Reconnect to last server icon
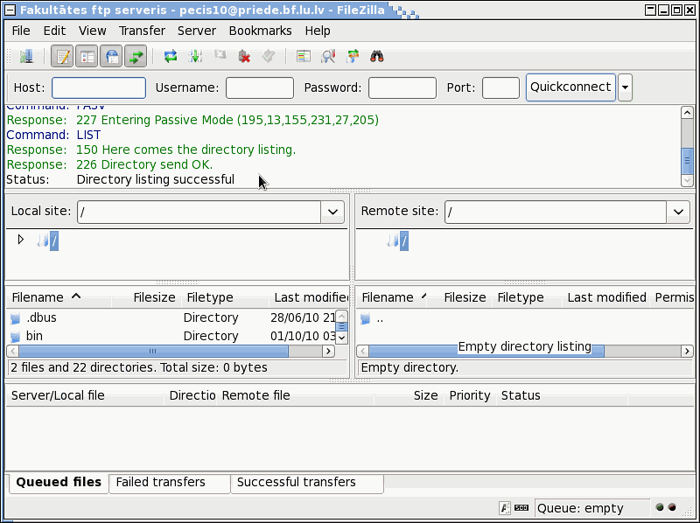This screenshot has height=523, width=700. coord(269,56)
